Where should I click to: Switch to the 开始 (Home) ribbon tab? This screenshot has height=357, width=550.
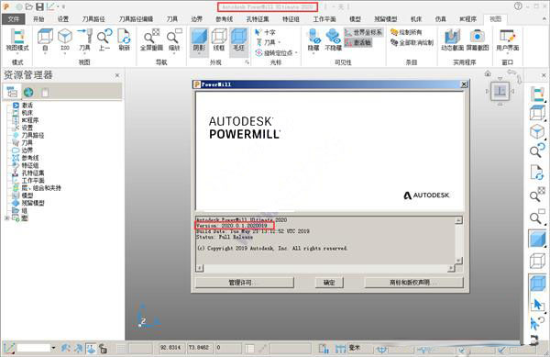point(38,19)
